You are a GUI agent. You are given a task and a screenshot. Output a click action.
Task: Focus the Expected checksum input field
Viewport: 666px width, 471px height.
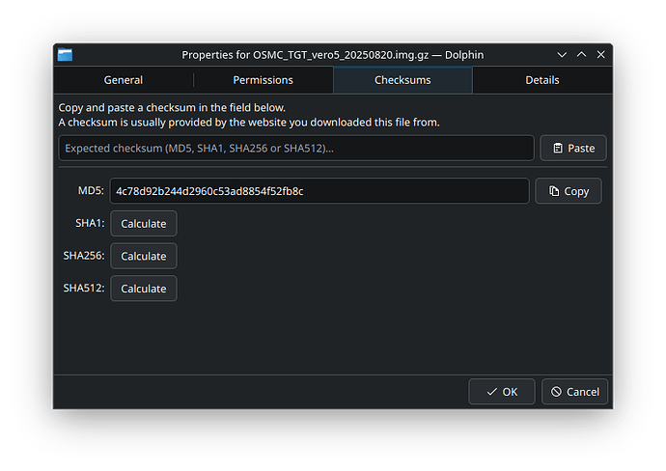pyautogui.click(x=295, y=149)
